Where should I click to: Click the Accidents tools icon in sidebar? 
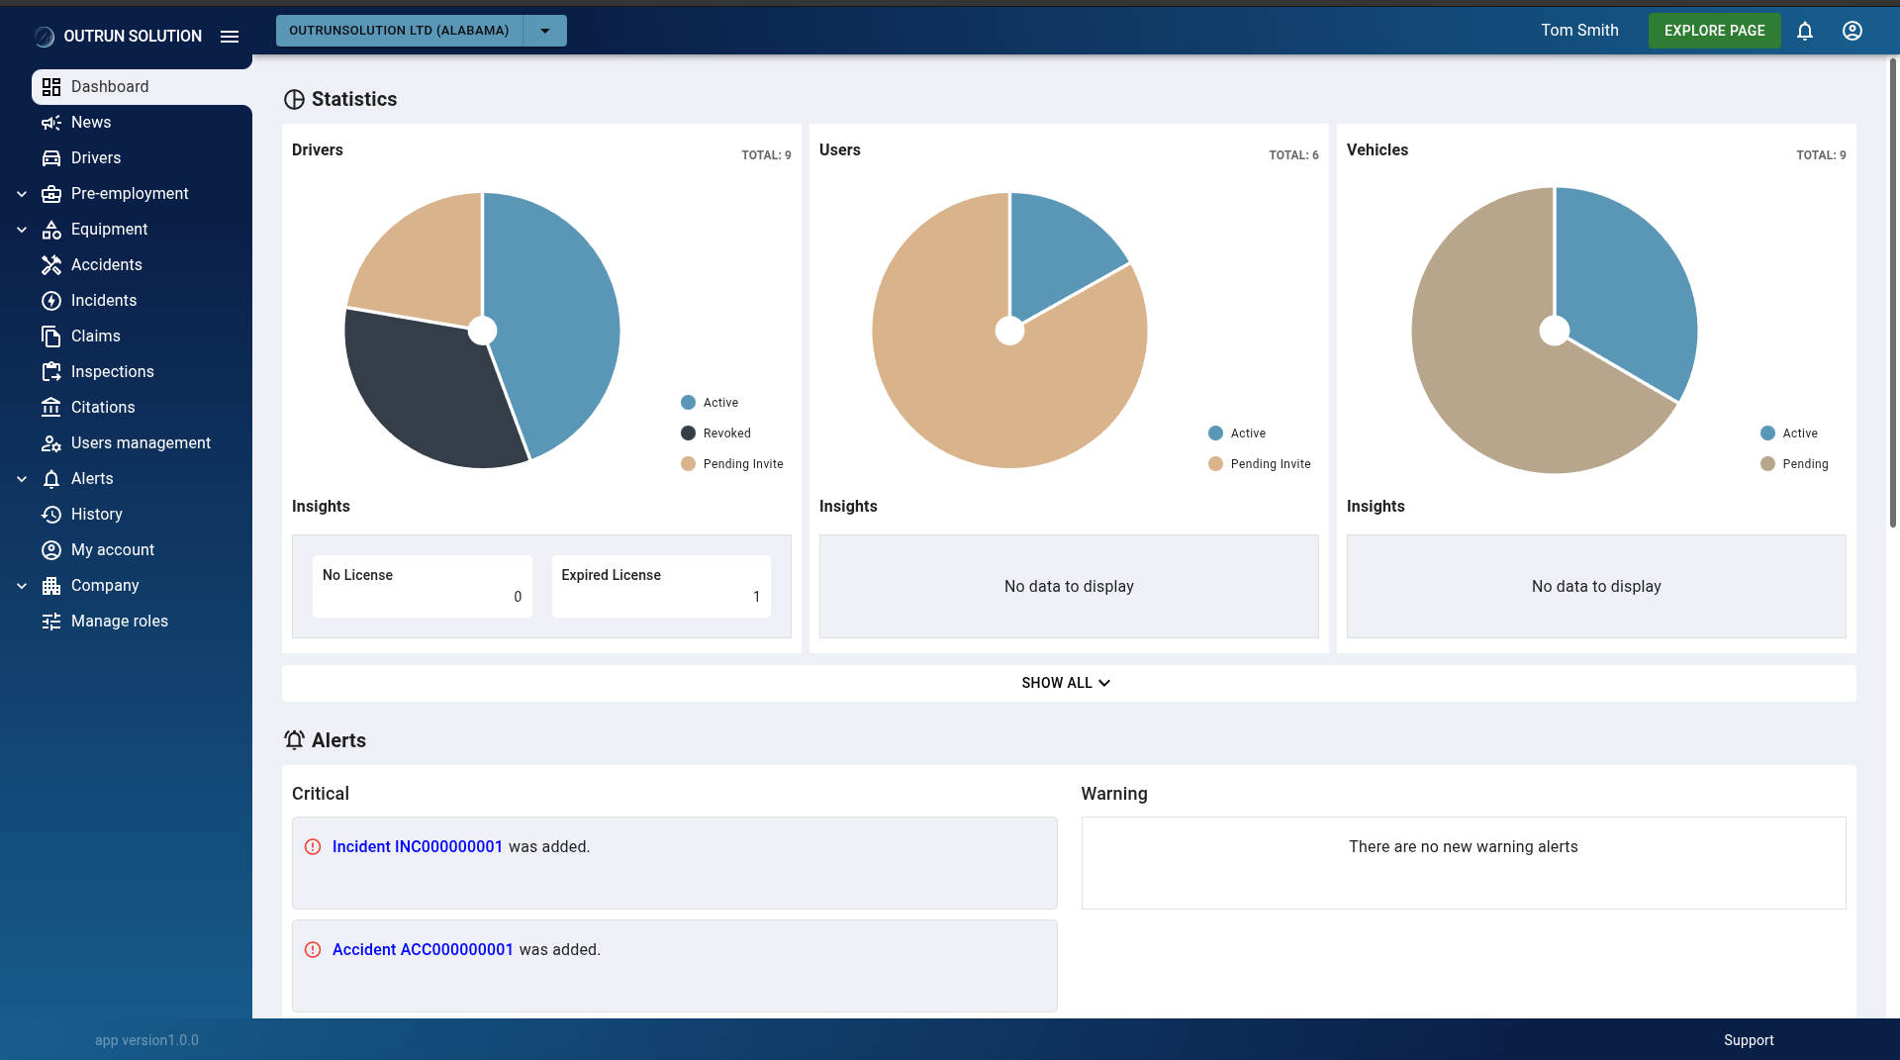pos(51,265)
